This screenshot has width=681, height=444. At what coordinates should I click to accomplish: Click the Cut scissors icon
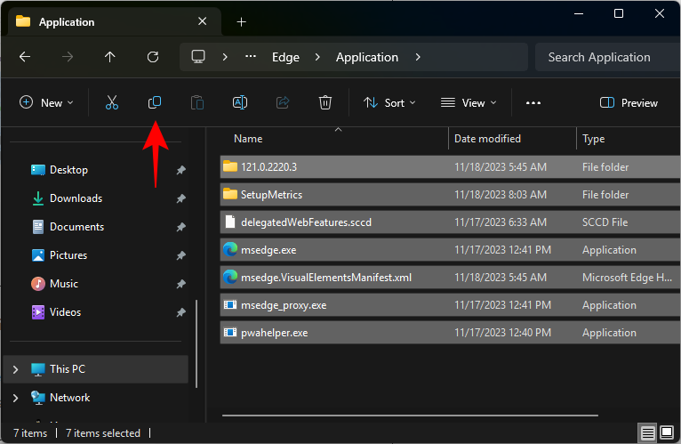112,102
